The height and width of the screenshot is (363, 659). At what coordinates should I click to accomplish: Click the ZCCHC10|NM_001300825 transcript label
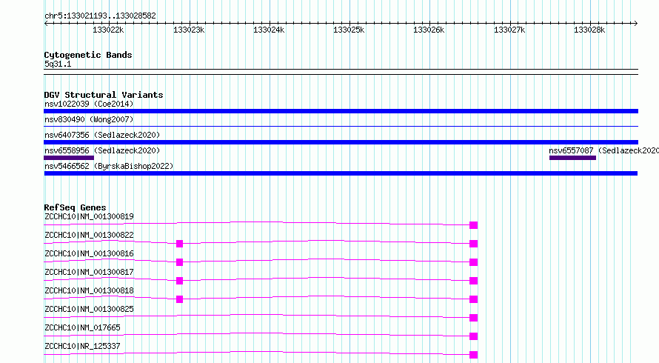(x=89, y=309)
